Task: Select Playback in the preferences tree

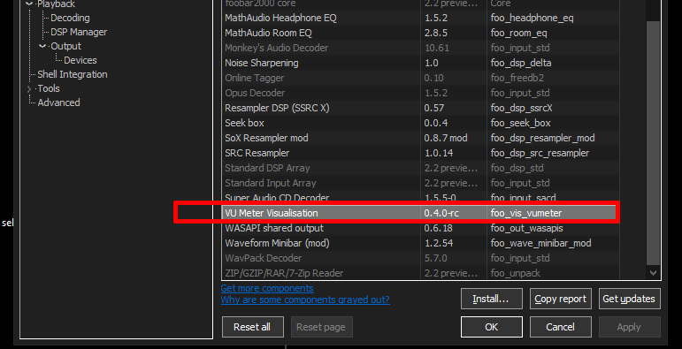Action: (56, 4)
